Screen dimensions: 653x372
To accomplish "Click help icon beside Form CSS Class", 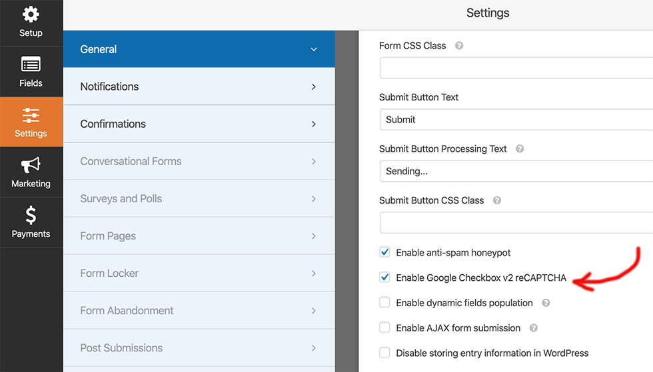I will click(459, 46).
